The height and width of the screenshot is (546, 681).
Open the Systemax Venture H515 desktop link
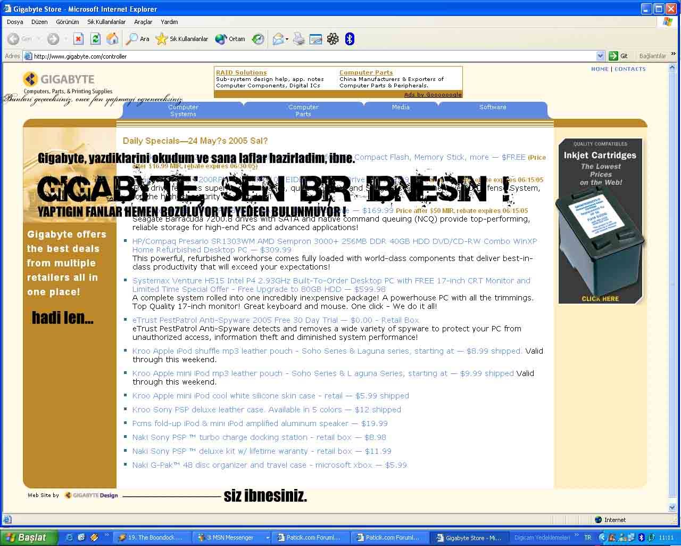coord(331,284)
